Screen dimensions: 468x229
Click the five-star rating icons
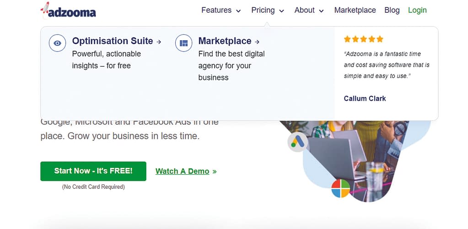(363, 39)
